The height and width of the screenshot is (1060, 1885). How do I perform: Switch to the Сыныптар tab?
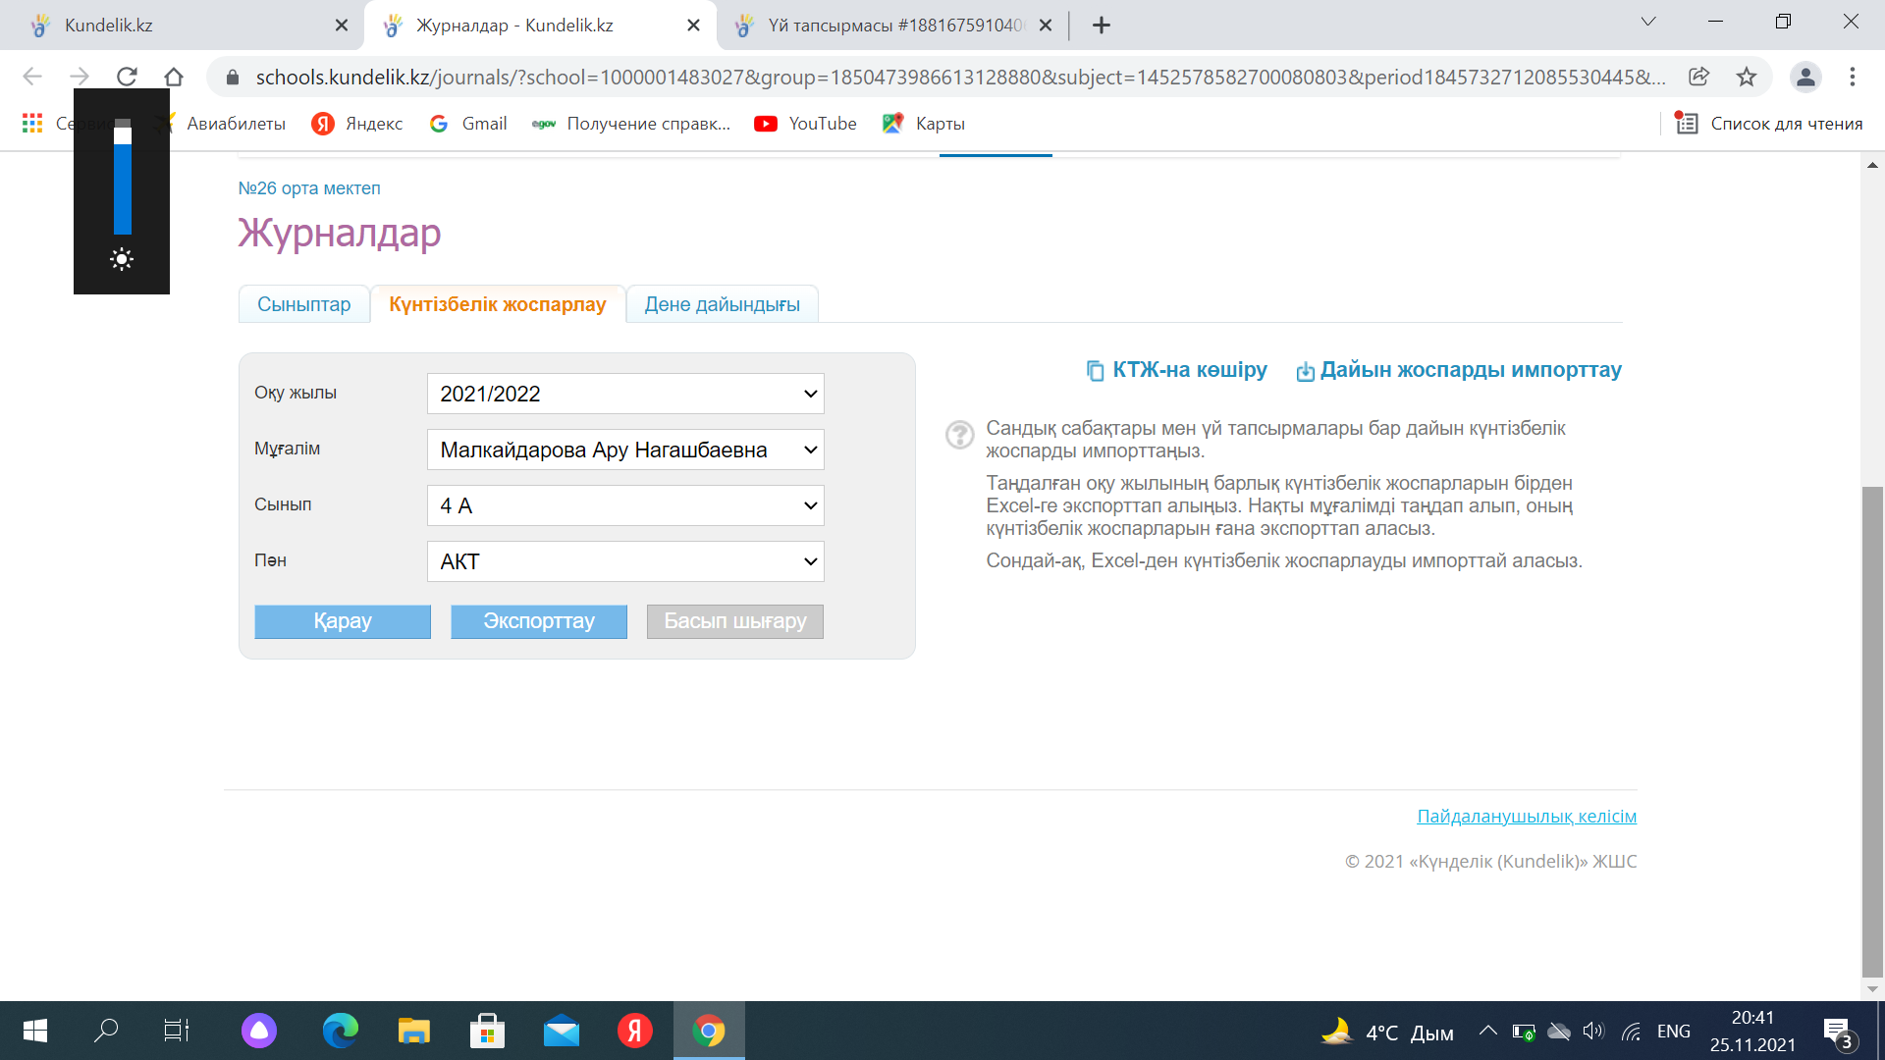pos(303,304)
